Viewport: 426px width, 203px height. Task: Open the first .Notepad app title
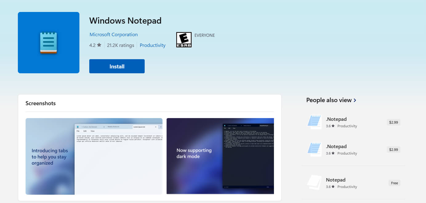[x=336, y=119]
